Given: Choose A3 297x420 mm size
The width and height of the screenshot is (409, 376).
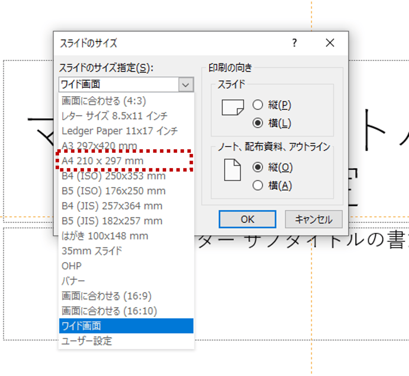Looking at the screenshot, I should [x=108, y=145].
